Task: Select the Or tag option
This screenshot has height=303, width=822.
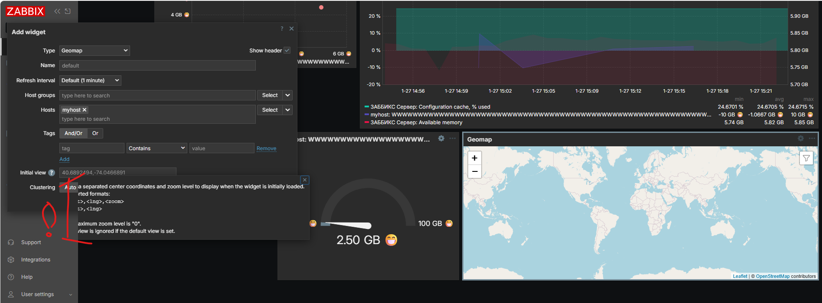Action: pyautogui.click(x=95, y=133)
